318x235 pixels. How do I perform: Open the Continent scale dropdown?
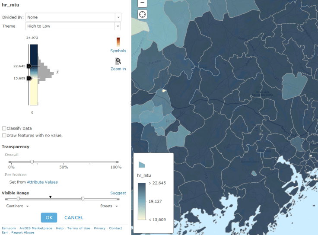pos(28,206)
